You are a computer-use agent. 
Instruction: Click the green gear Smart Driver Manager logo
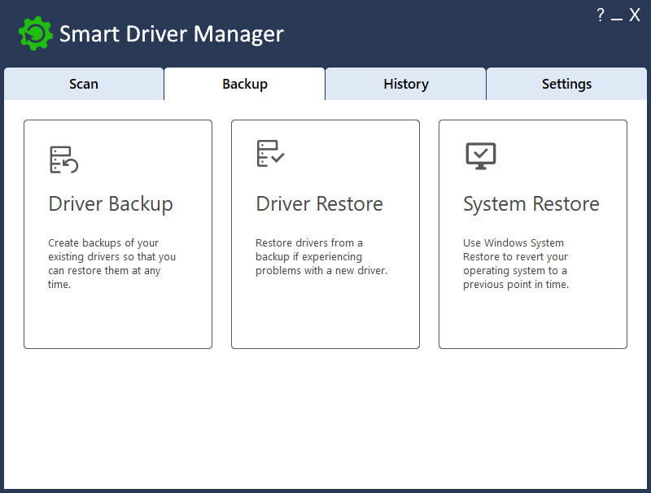pyautogui.click(x=36, y=33)
